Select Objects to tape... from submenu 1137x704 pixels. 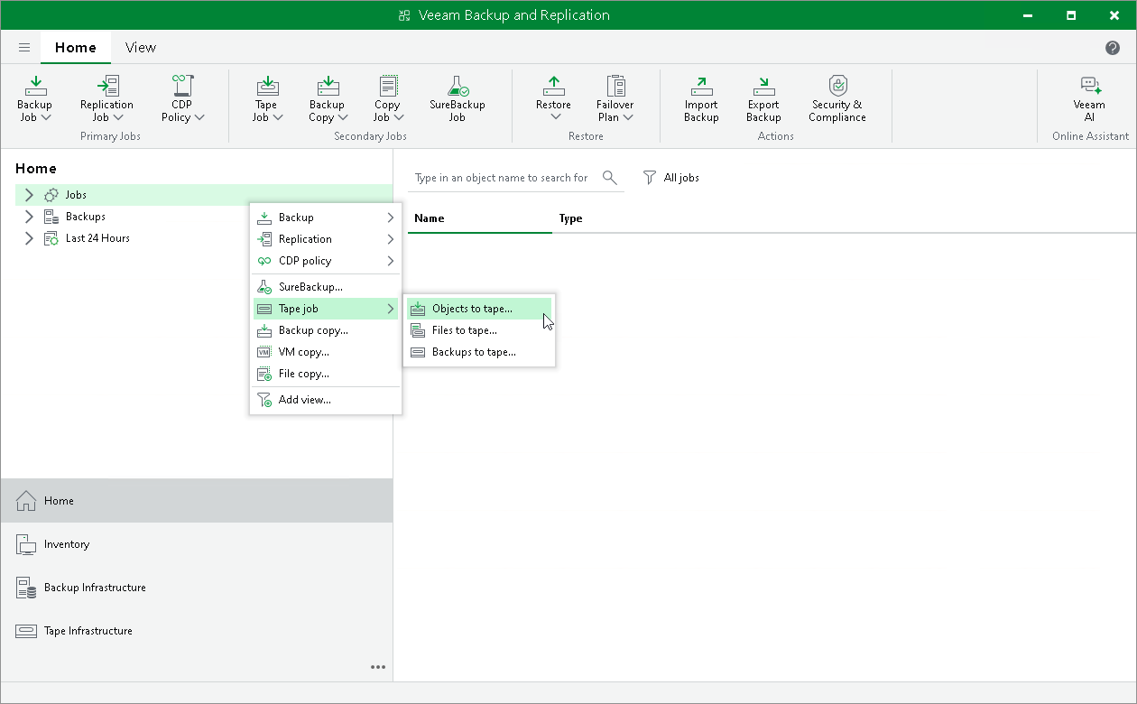pos(479,309)
